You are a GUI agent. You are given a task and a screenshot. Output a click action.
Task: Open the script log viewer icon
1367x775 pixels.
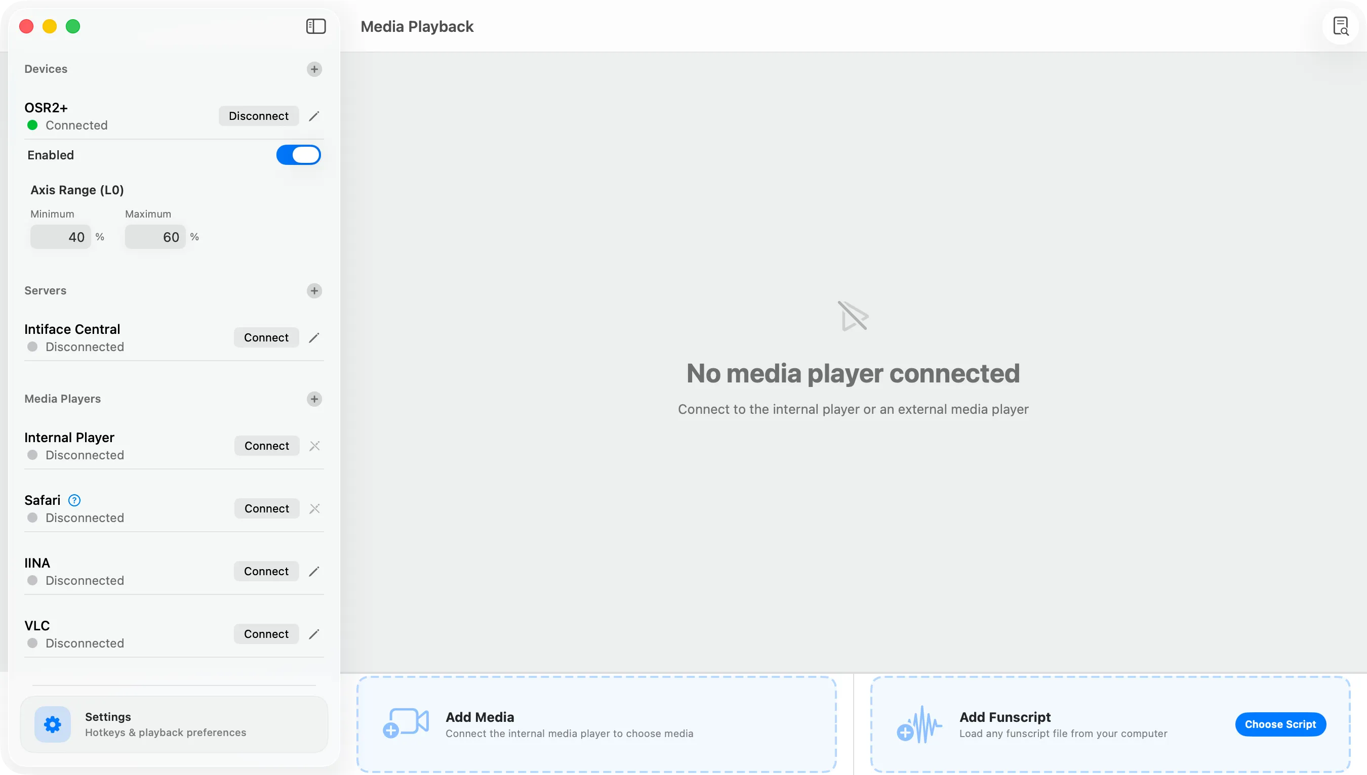1340,26
